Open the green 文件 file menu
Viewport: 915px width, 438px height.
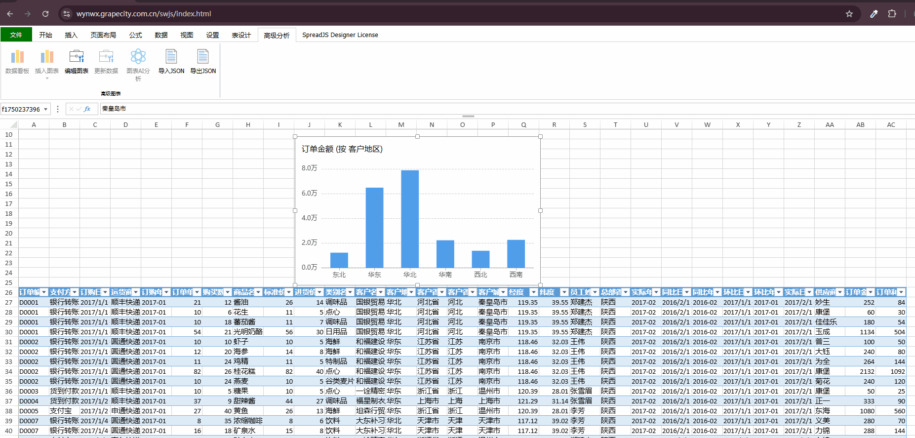(16, 35)
